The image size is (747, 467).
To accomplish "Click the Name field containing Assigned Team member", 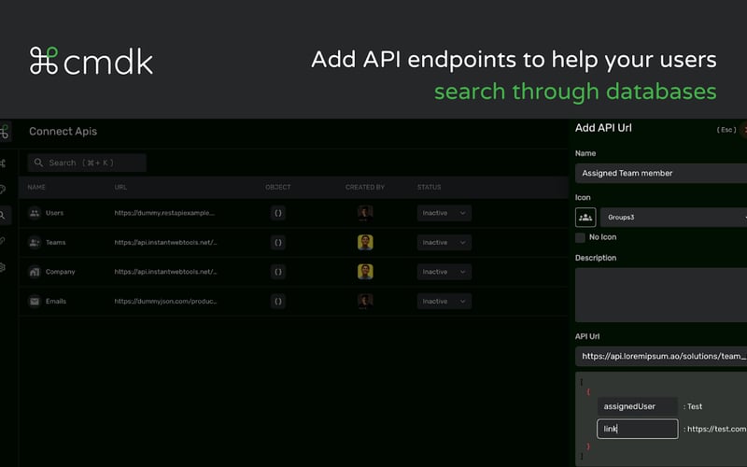I will coord(661,173).
